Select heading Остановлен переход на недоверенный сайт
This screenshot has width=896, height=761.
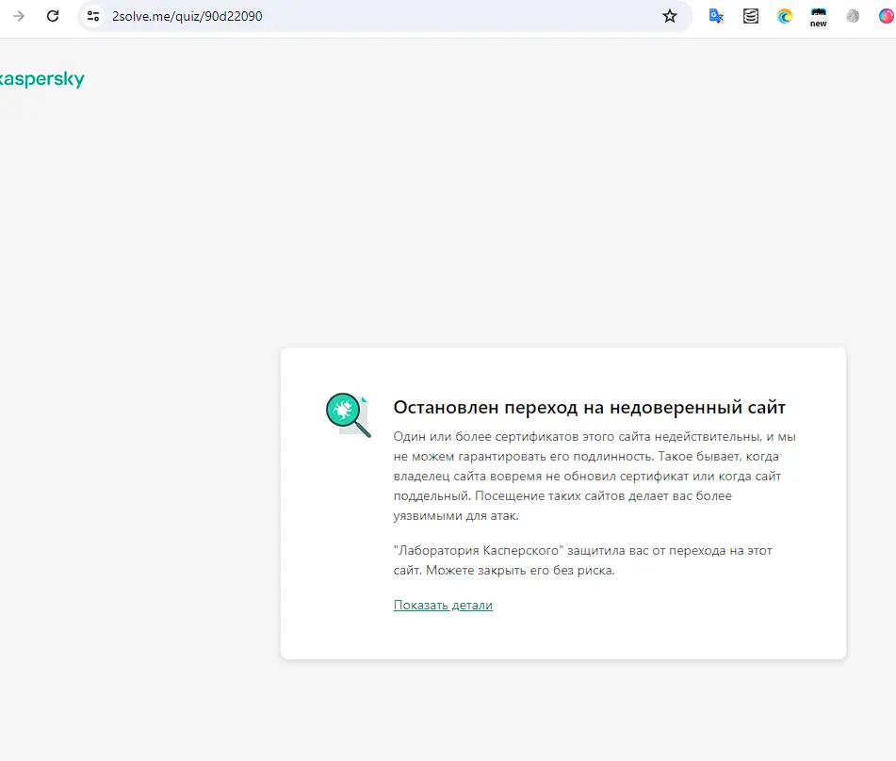click(x=589, y=408)
